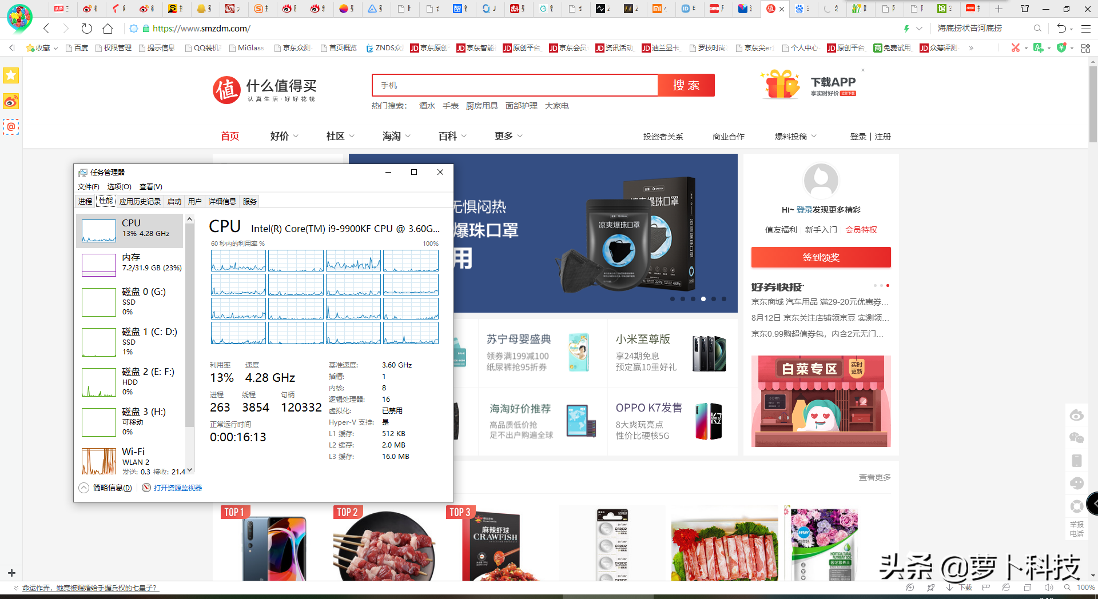This screenshot has height=599, width=1098.
Task: Select the fourth banner carousel dot
Action: [x=703, y=299]
